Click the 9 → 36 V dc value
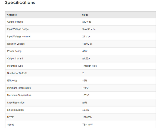 (89, 29)
